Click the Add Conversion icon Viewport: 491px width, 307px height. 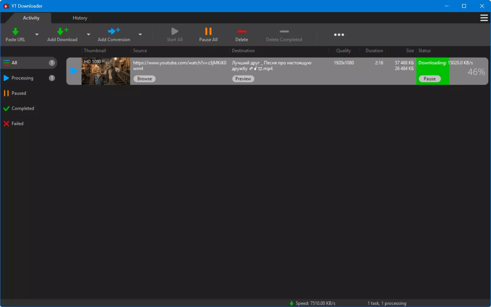pos(114,31)
